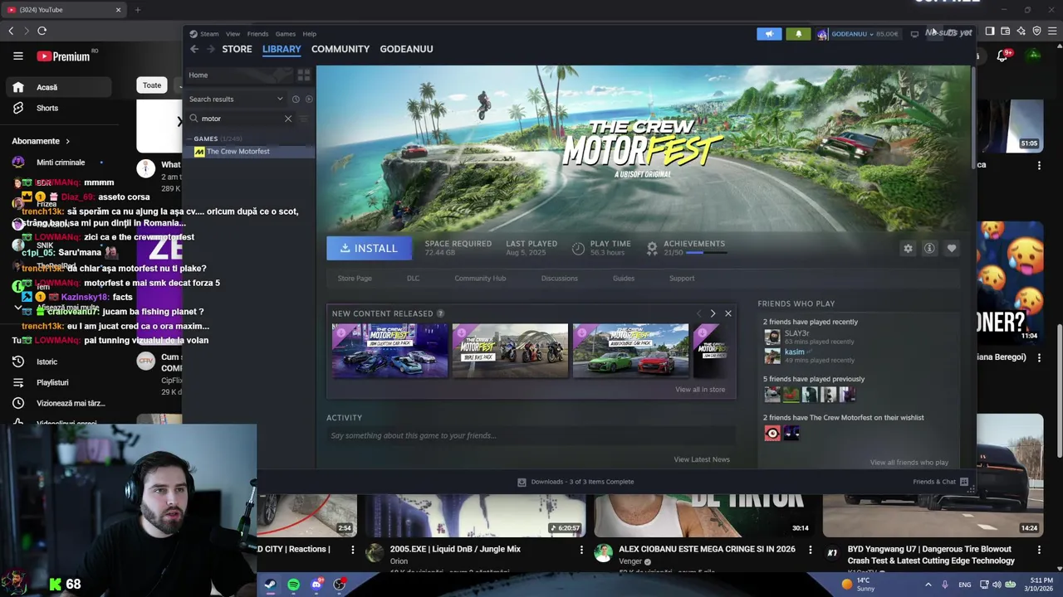The image size is (1063, 597).
Task: Open GODEANUU account dropdown
Action: 854,34
